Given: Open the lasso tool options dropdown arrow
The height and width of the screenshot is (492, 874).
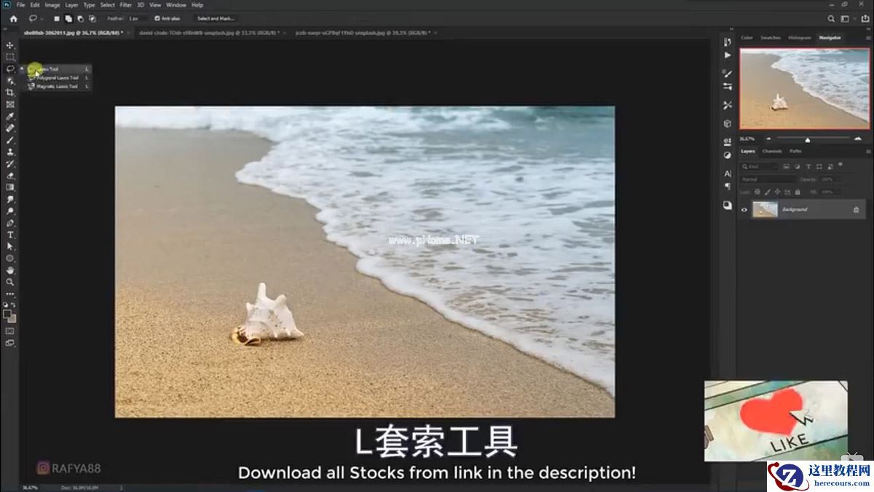Looking at the screenshot, I should coord(42,18).
